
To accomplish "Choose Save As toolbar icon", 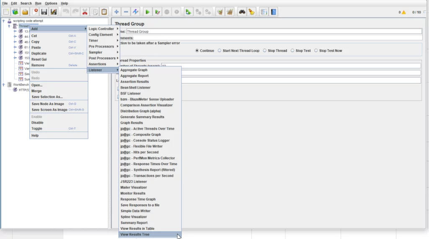I will tap(54, 12).
